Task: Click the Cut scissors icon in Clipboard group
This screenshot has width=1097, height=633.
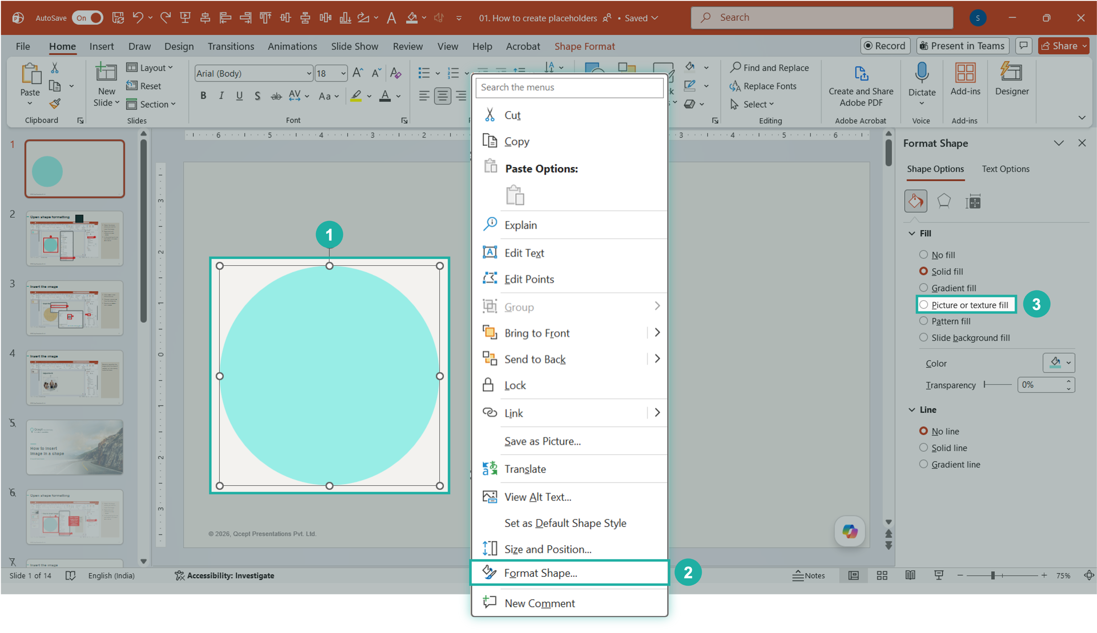Action: (x=55, y=68)
